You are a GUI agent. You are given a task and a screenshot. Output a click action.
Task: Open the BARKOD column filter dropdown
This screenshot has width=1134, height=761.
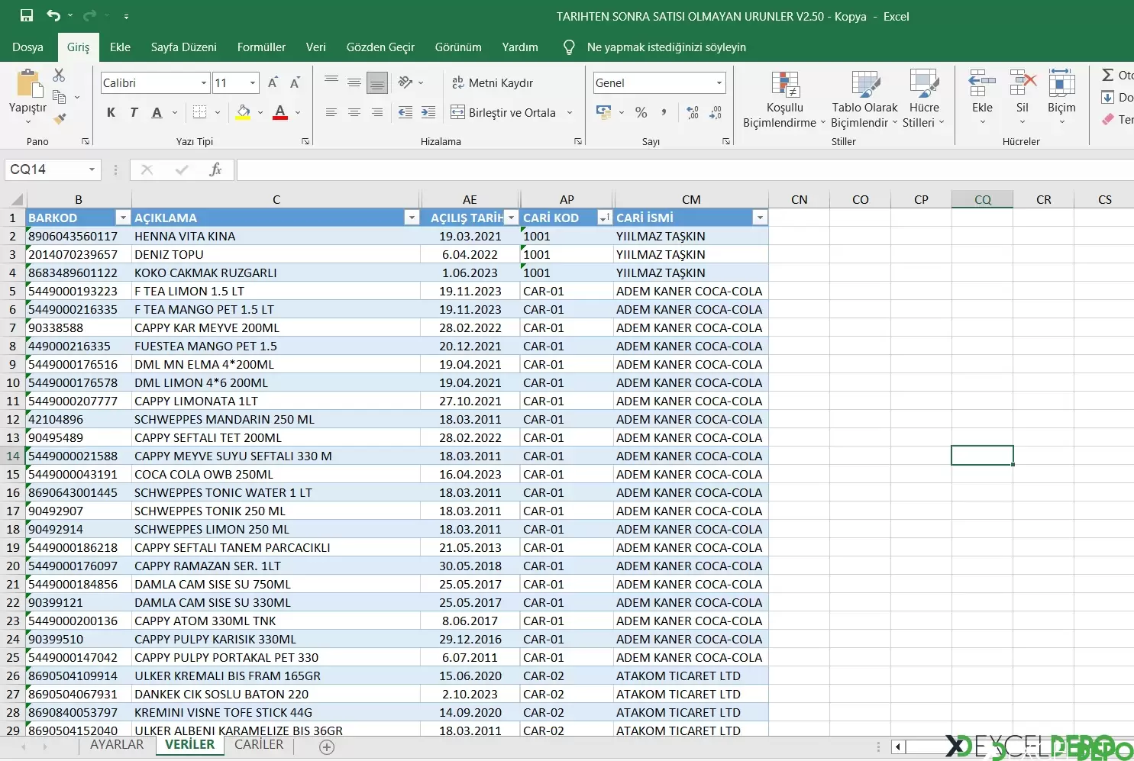[122, 218]
